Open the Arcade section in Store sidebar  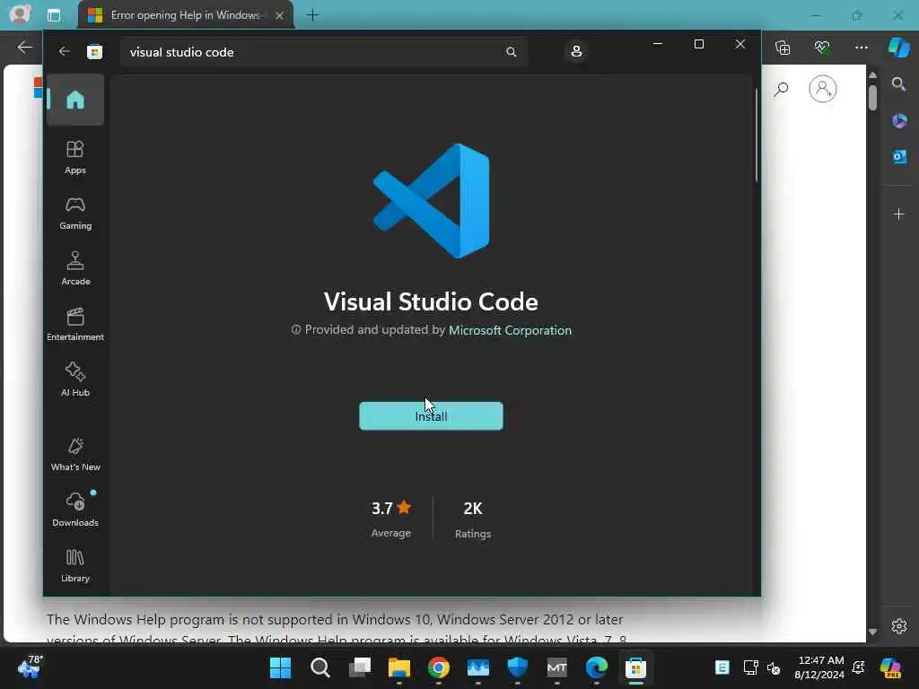[x=75, y=268]
